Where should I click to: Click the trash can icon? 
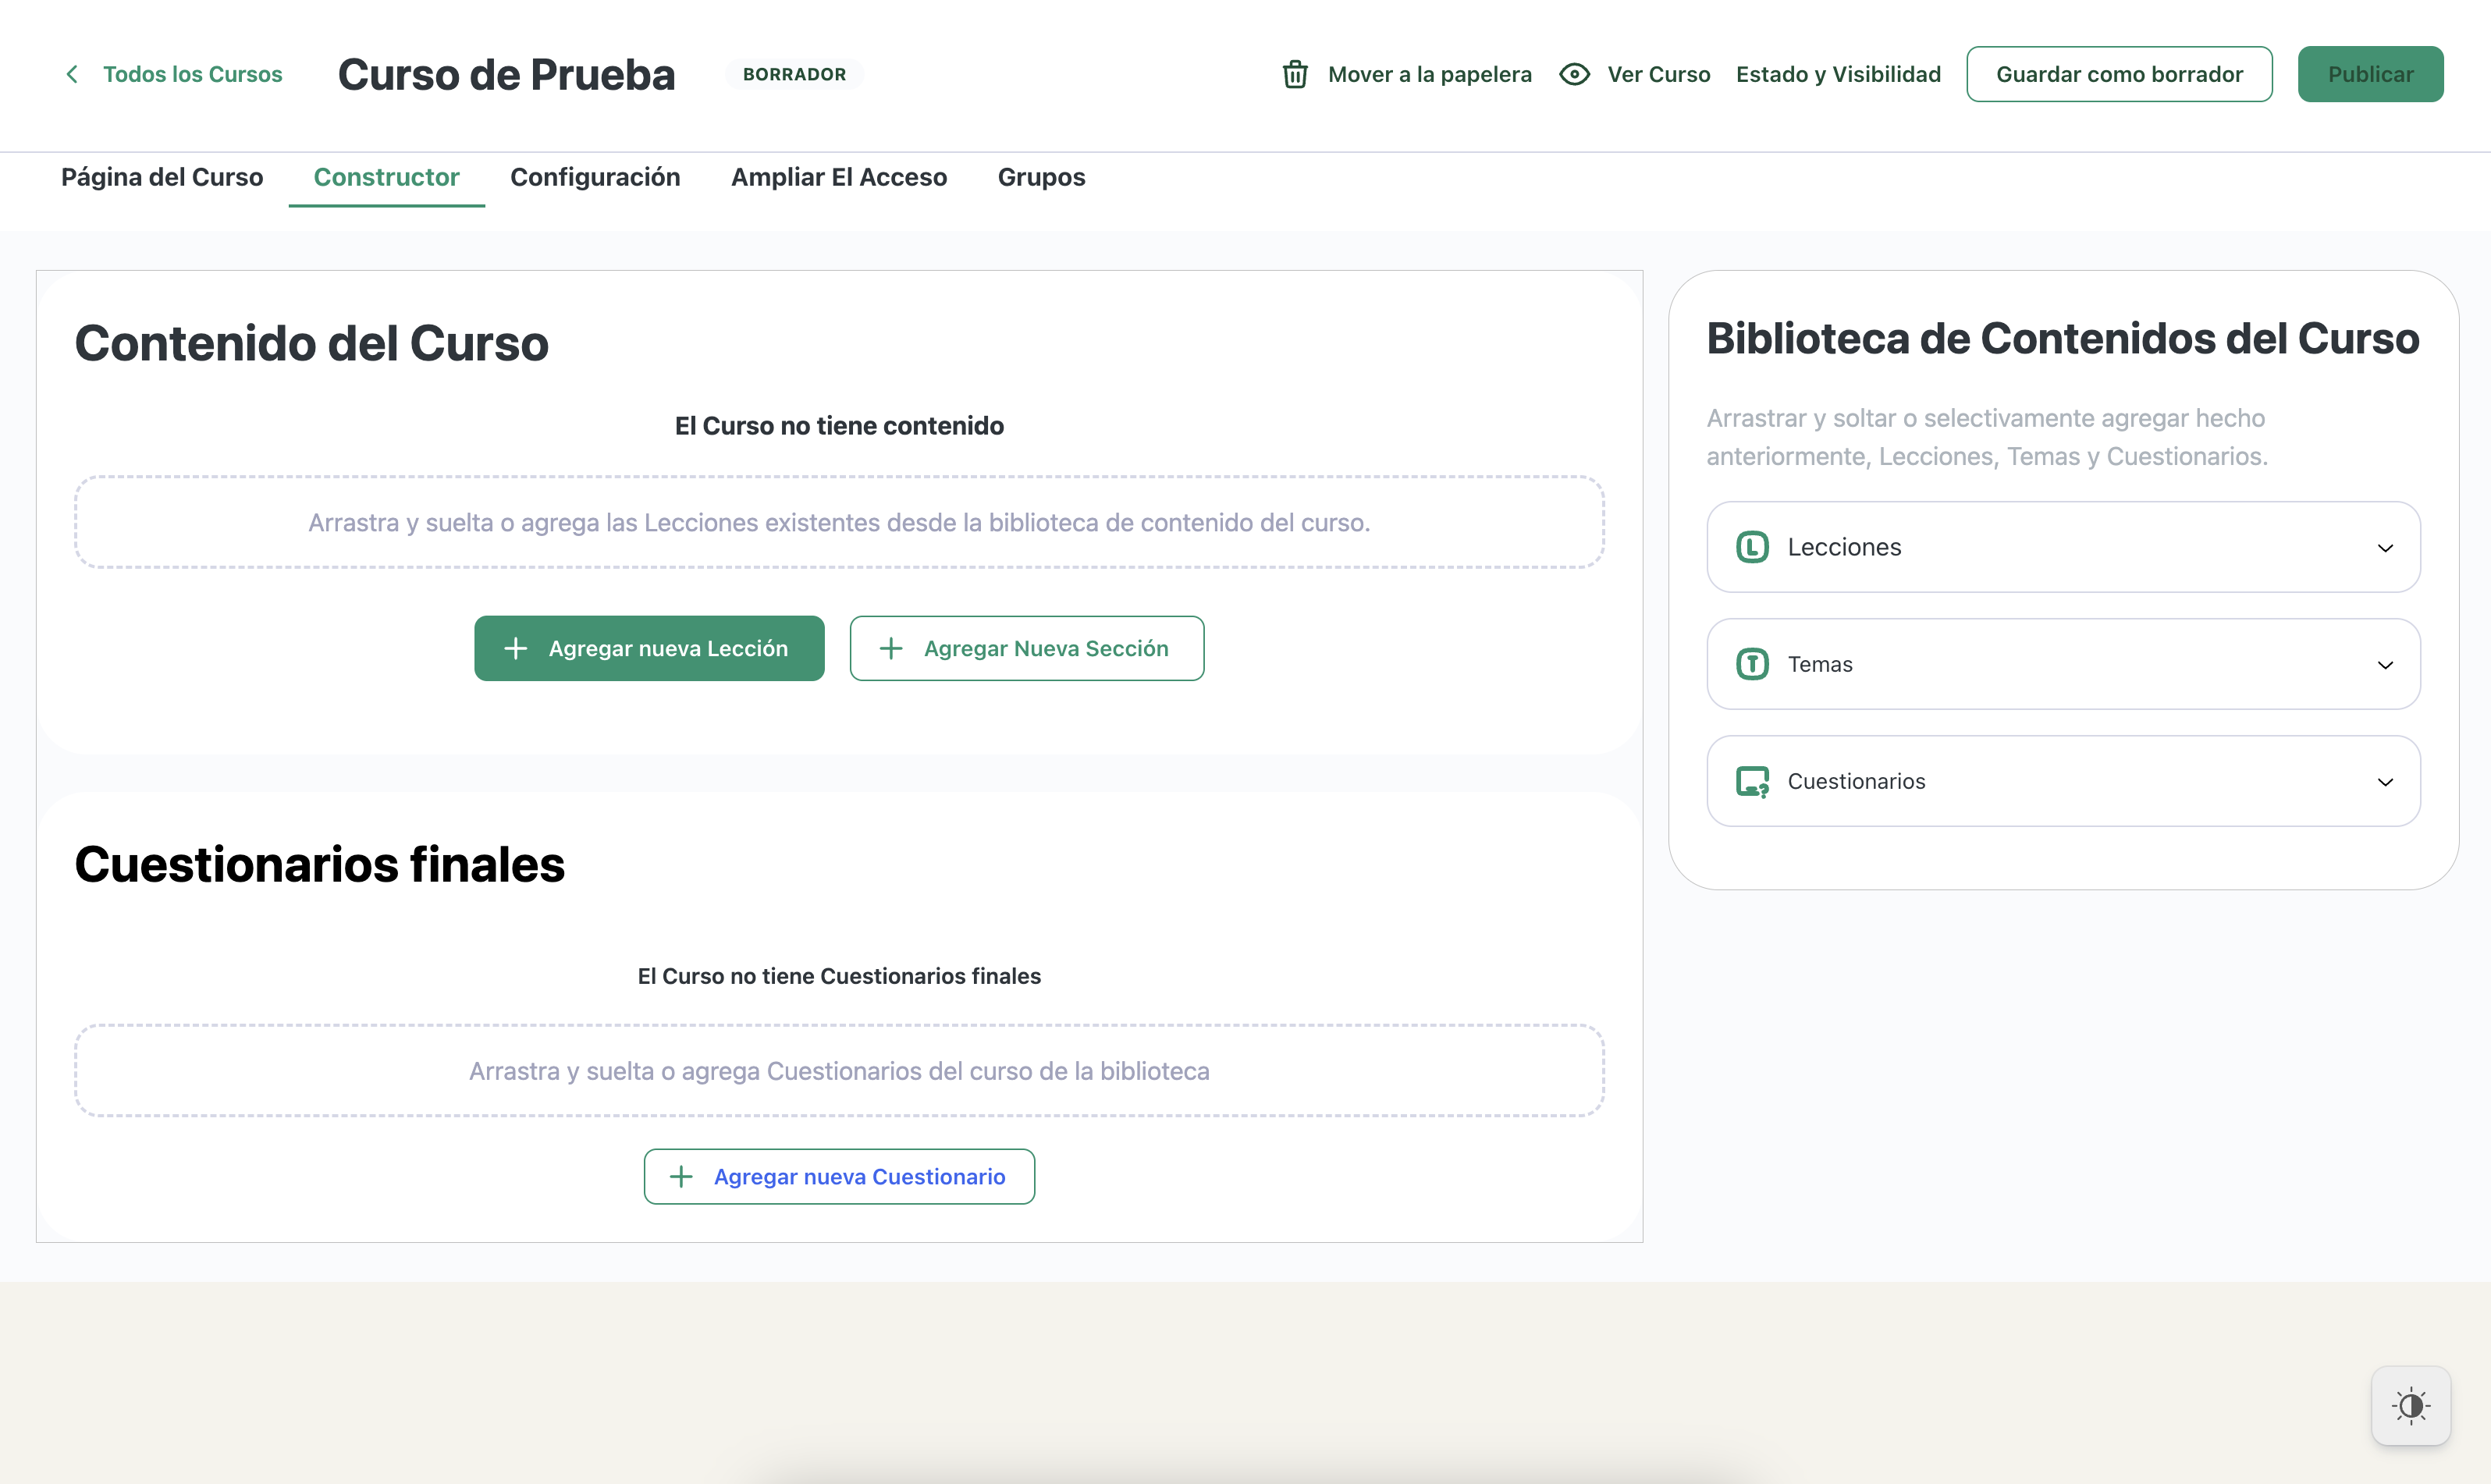(1295, 74)
